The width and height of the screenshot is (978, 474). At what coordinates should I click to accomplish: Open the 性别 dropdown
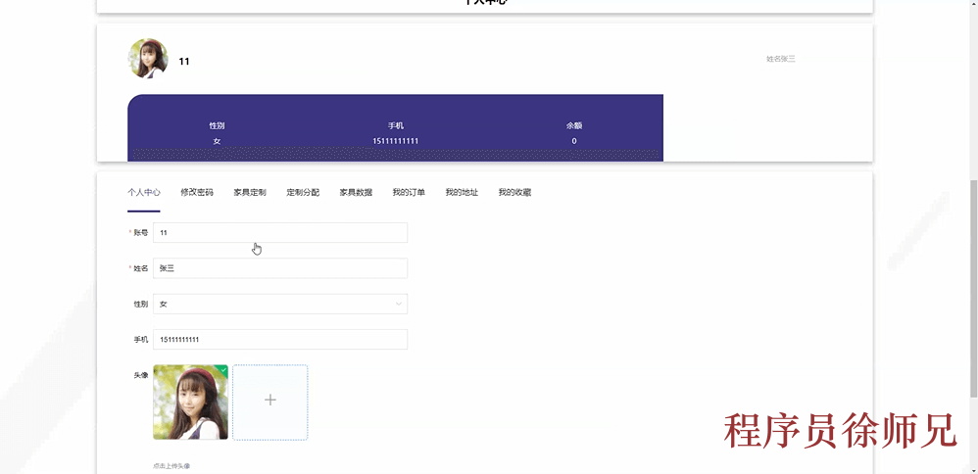click(280, 304)
